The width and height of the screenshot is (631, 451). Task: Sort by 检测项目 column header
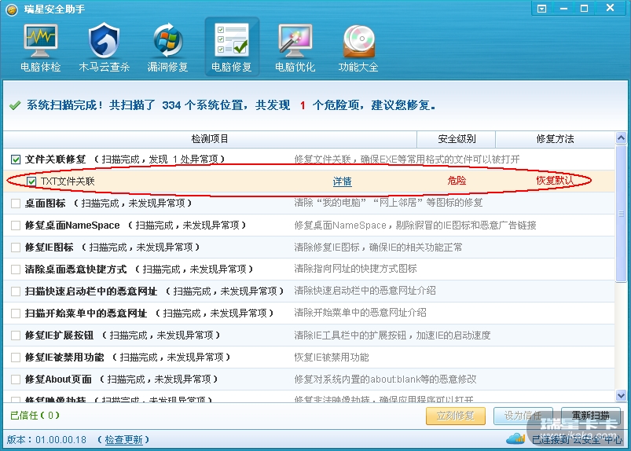click(210, 139)
